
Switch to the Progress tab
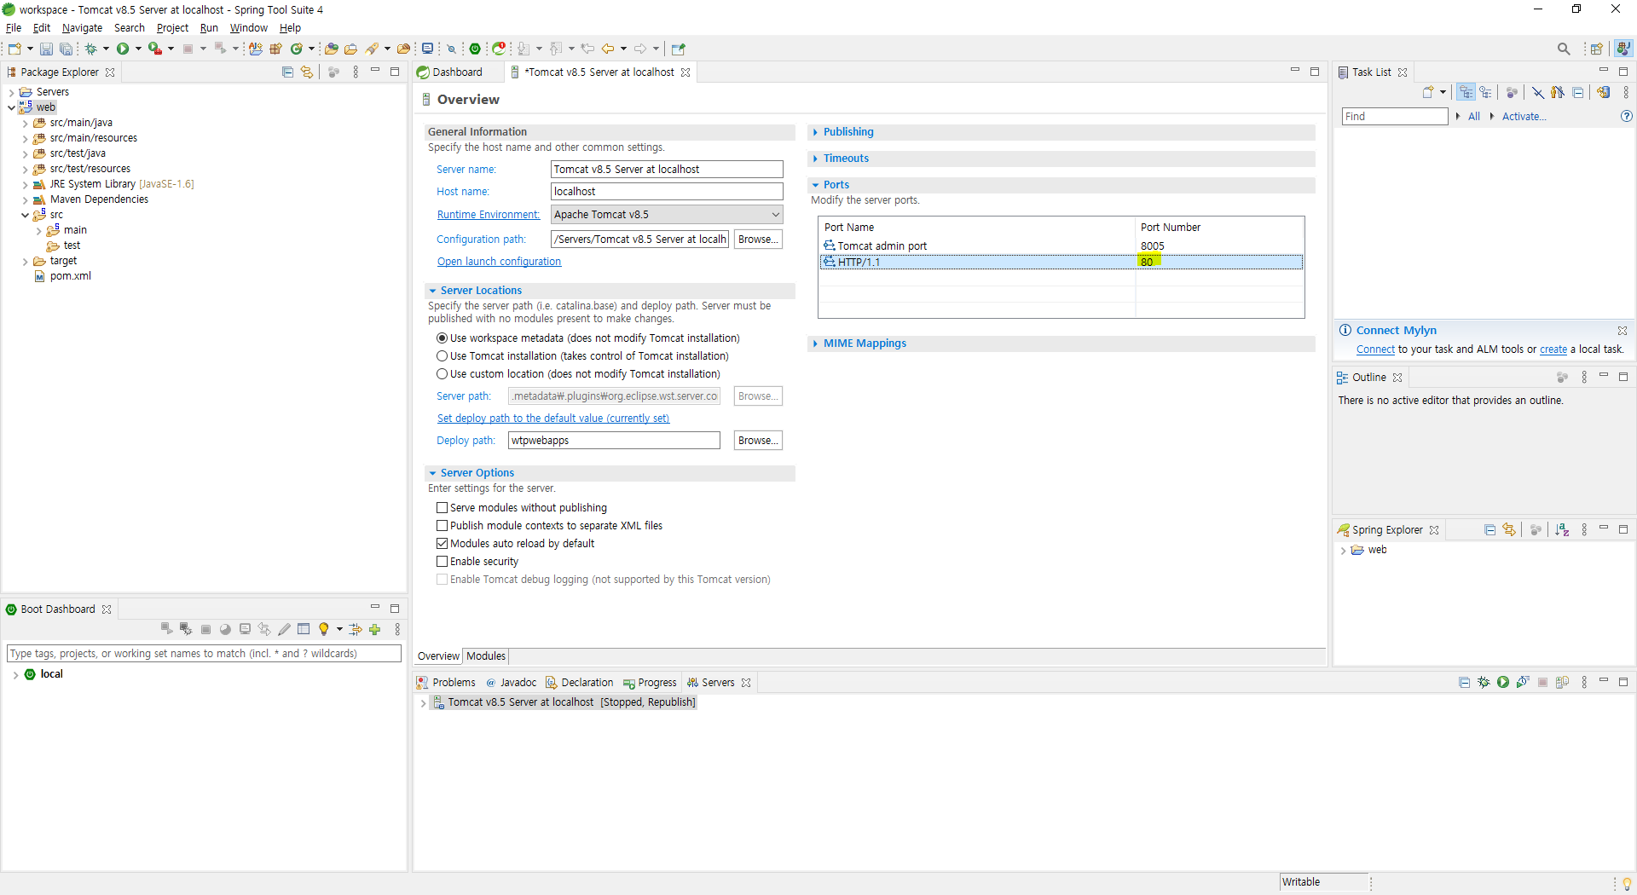650,683
